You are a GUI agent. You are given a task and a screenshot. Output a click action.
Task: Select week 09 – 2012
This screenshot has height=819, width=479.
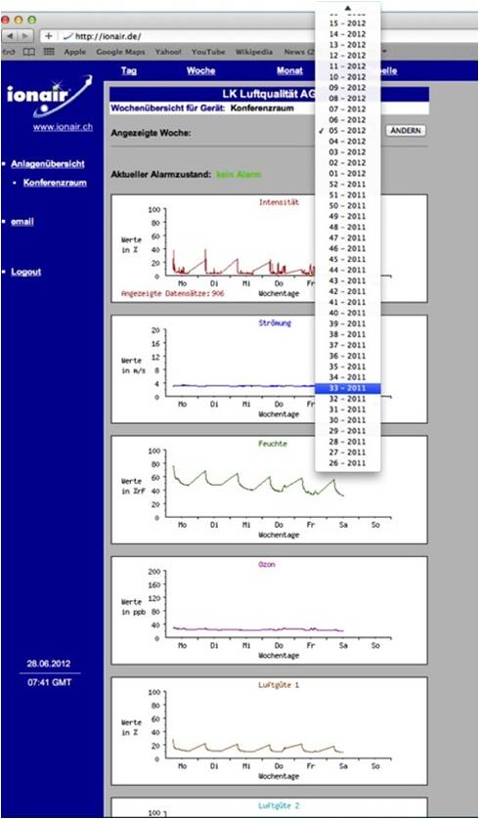[348, 88]
